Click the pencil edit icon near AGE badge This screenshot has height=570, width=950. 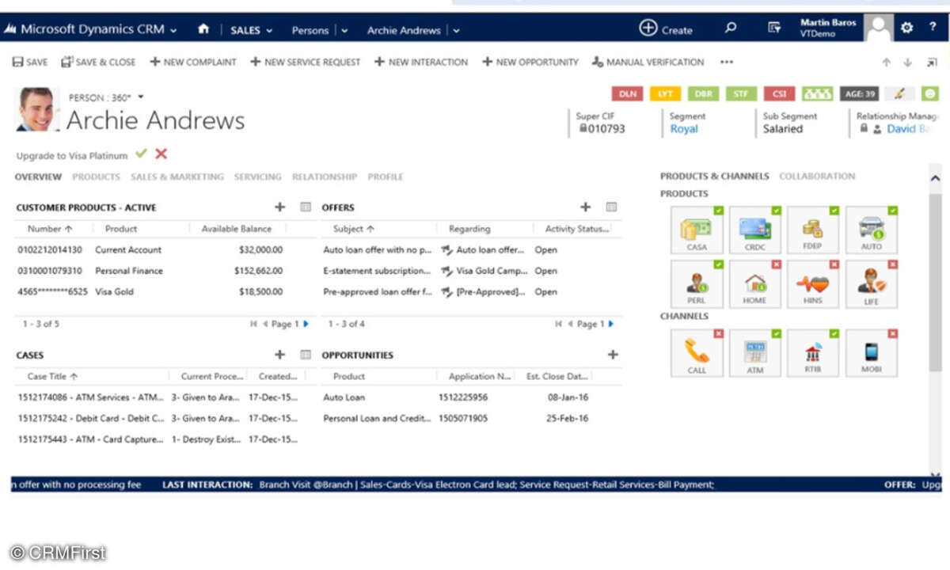tap(899, 93)
